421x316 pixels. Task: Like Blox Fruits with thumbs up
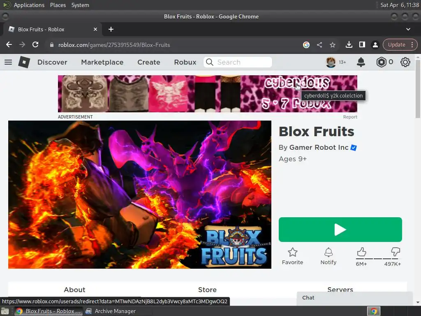pos(361,252)
